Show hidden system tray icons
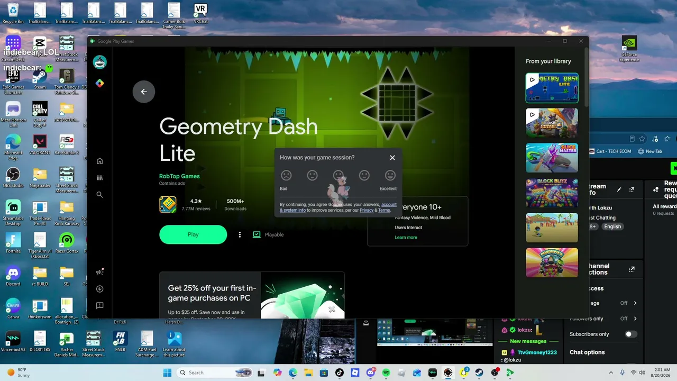The height and width of the screenshot is (381, 677). [x=611, y=373]
